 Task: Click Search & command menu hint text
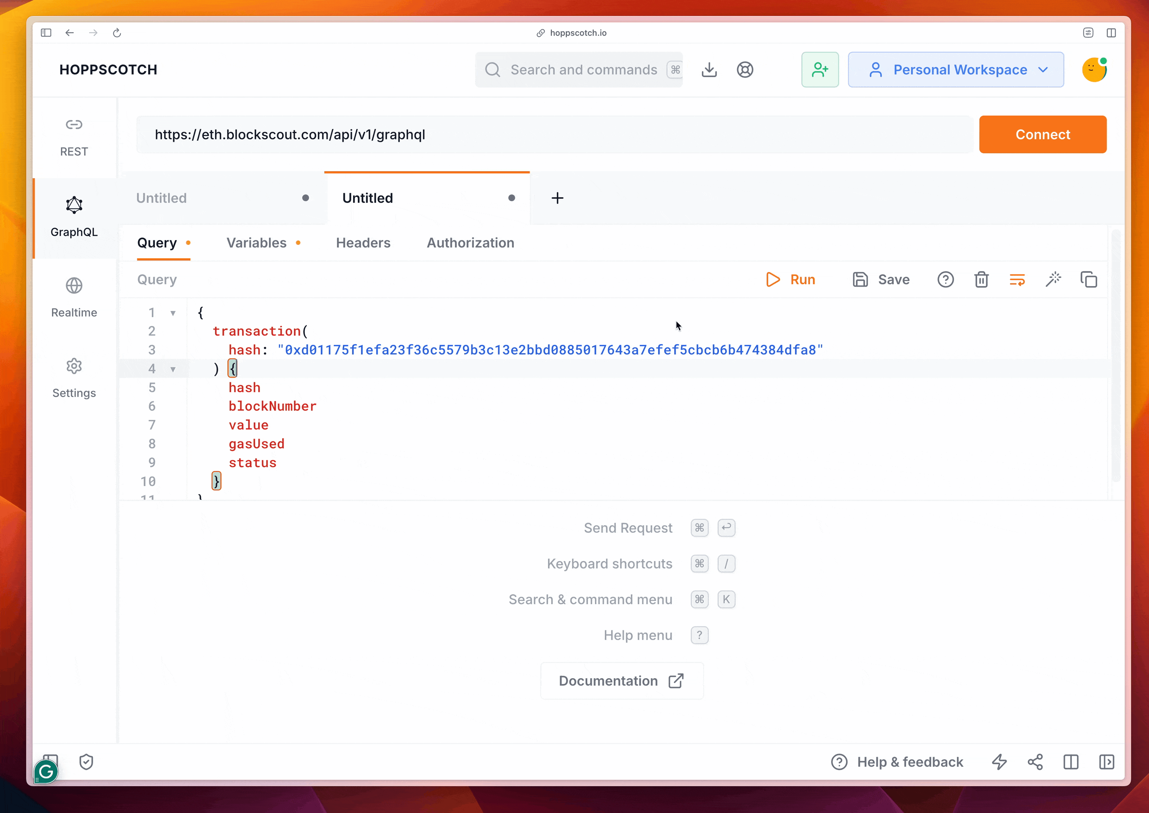[590, 599]
